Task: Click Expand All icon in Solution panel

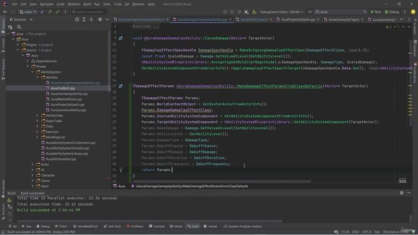Action: coord(84,20)
